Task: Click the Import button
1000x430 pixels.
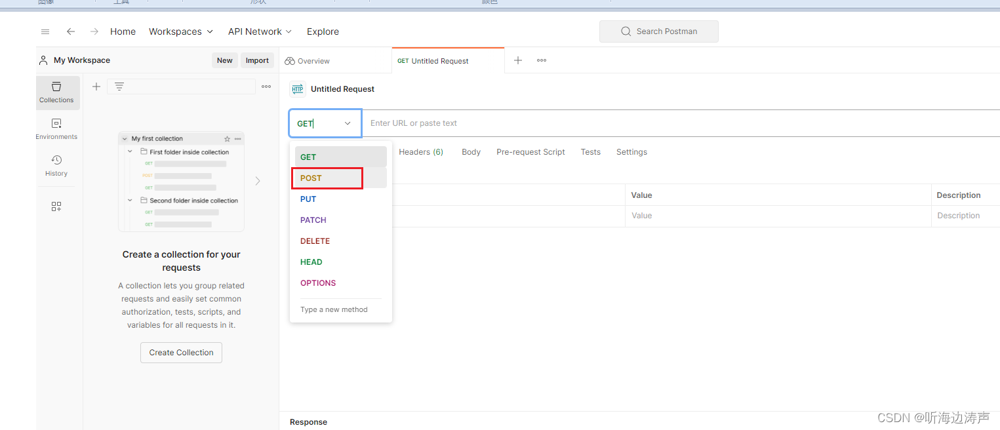Action: point(257,60)
